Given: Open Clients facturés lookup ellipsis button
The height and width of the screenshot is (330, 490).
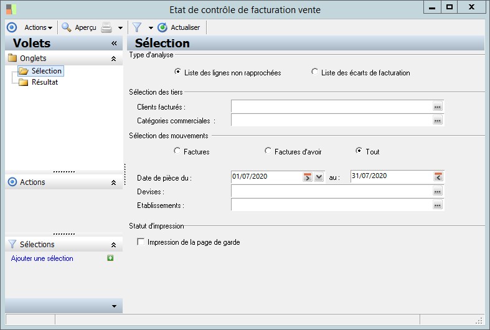Looking at the screenshot, I should tap(438, 106).
